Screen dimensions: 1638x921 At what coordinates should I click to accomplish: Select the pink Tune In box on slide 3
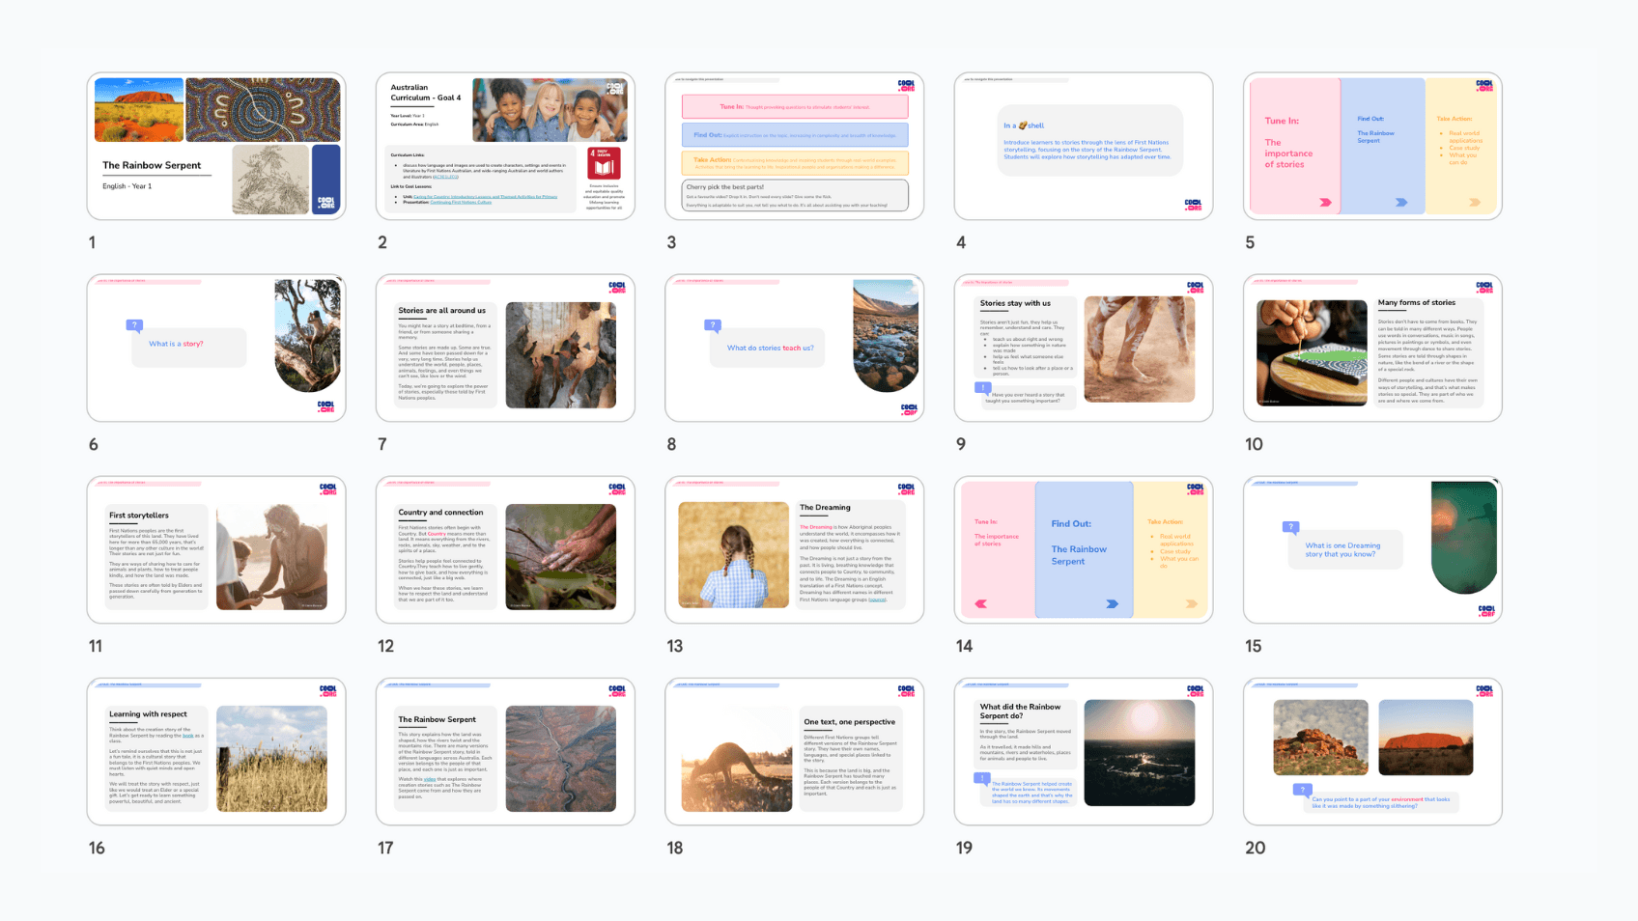click(x=794, y=106)
